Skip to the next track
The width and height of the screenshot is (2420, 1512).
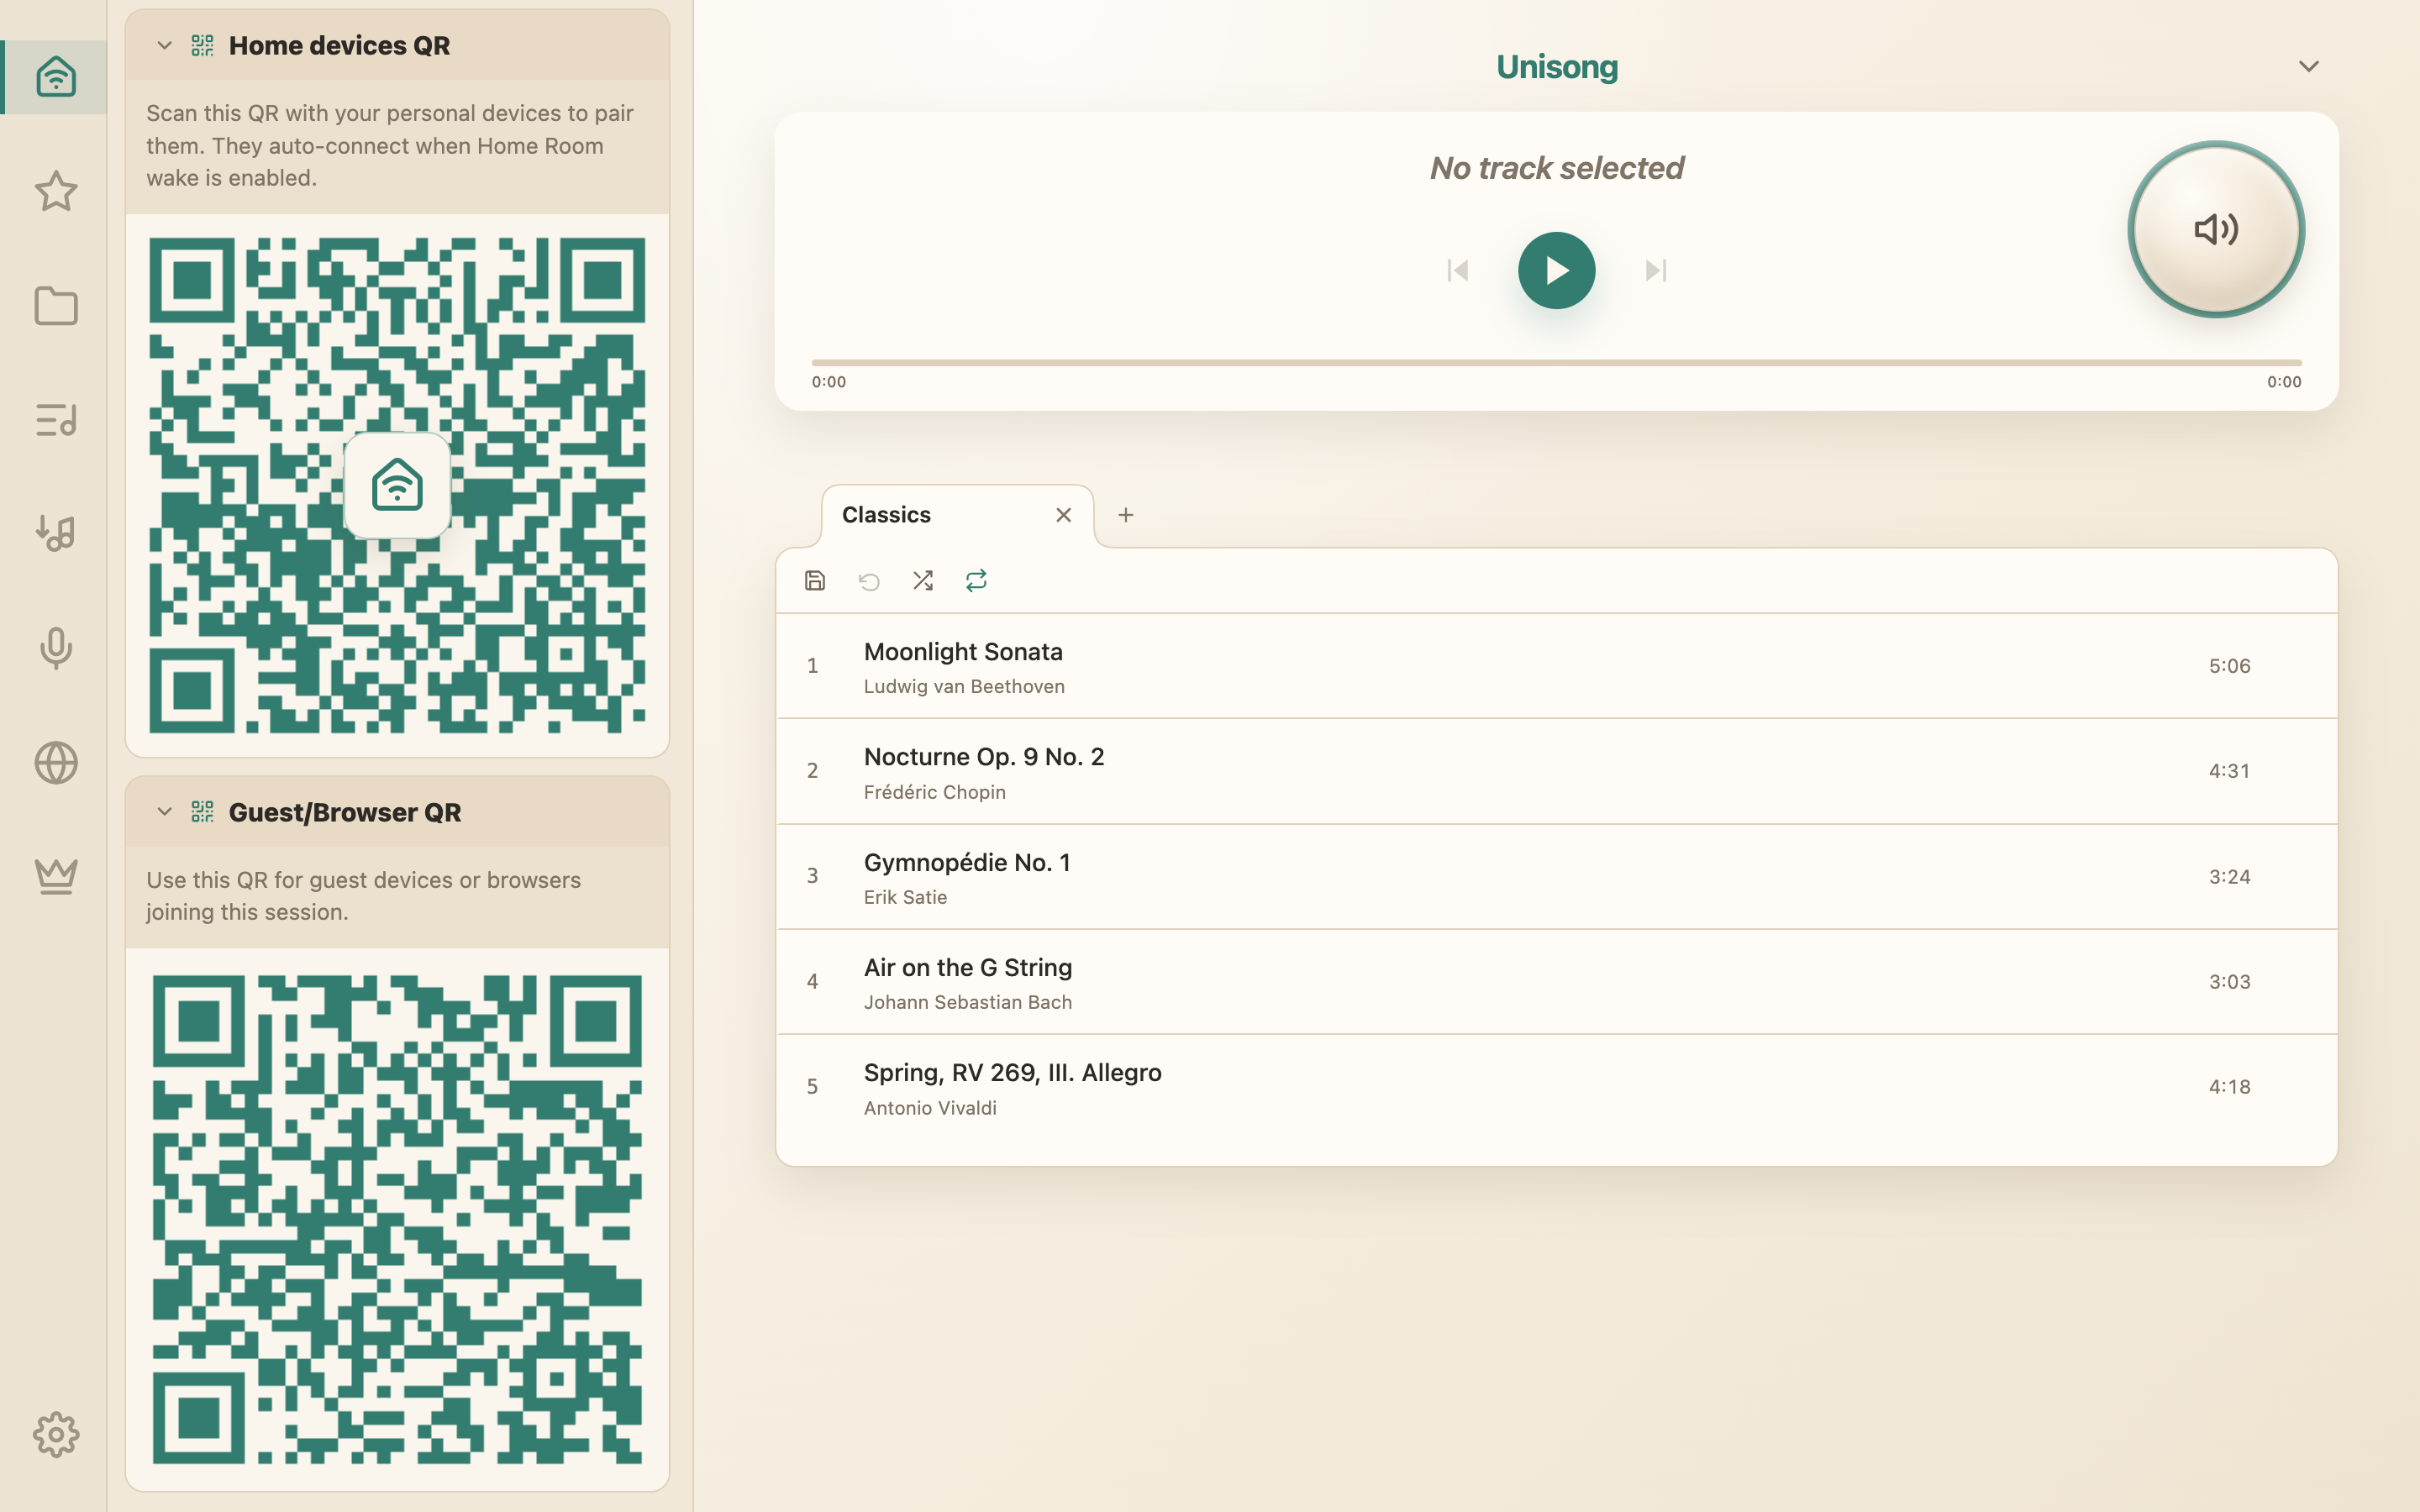tap(1656, 270)
